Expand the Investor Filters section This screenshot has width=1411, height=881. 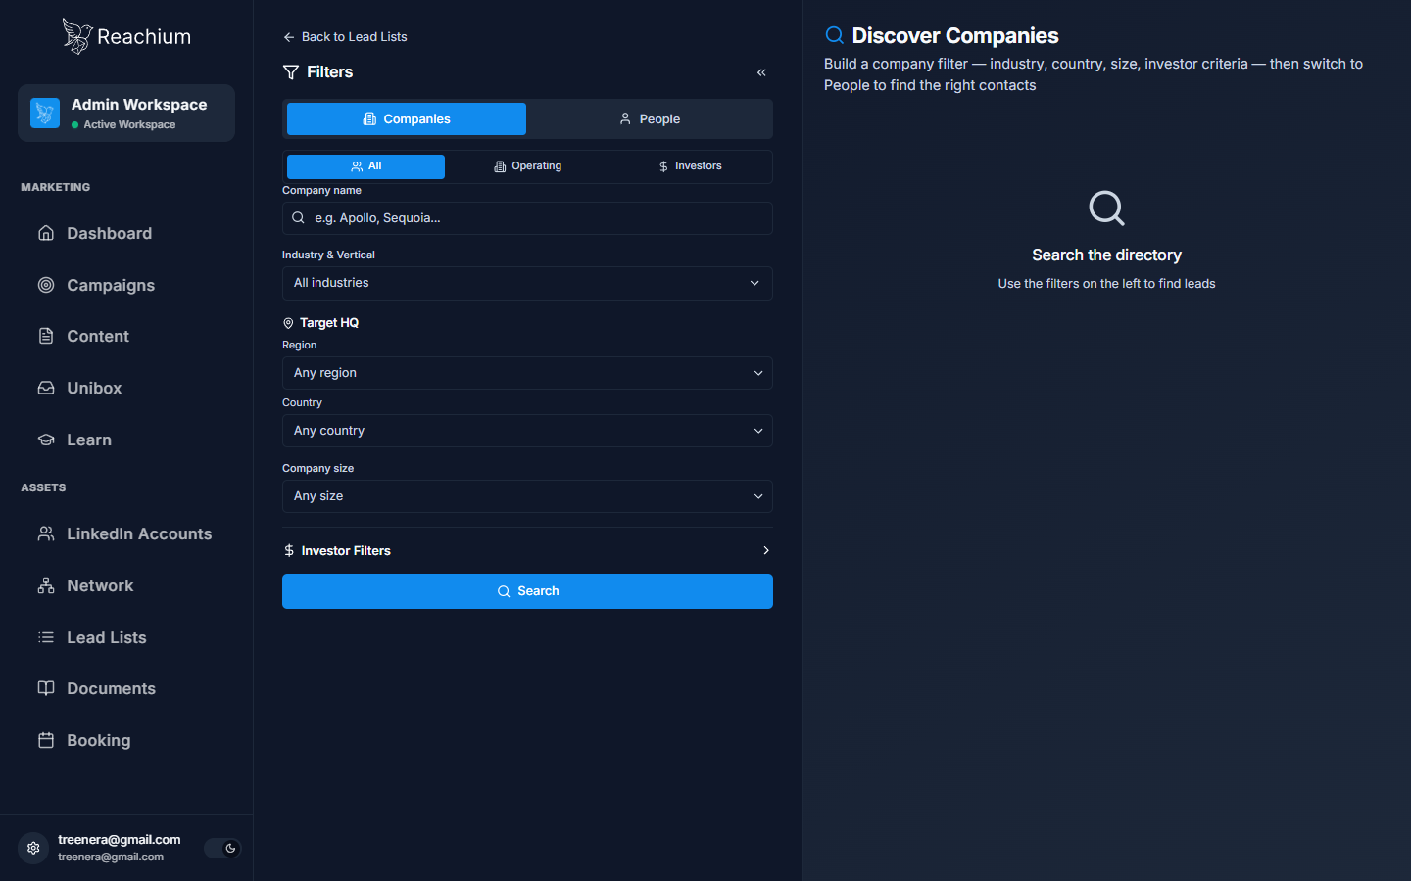(527, 550)
